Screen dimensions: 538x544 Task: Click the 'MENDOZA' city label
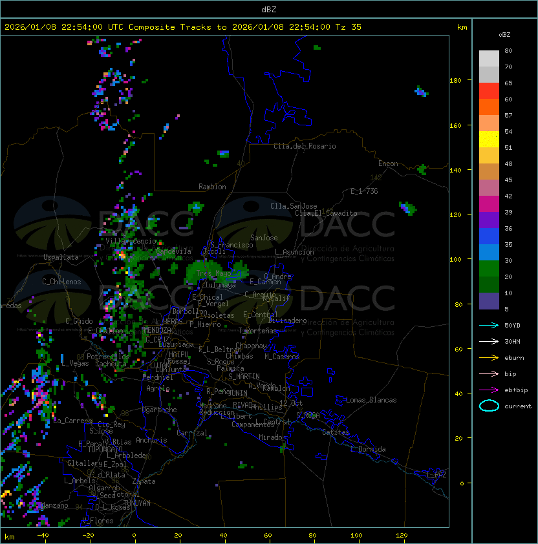point(157,330)
